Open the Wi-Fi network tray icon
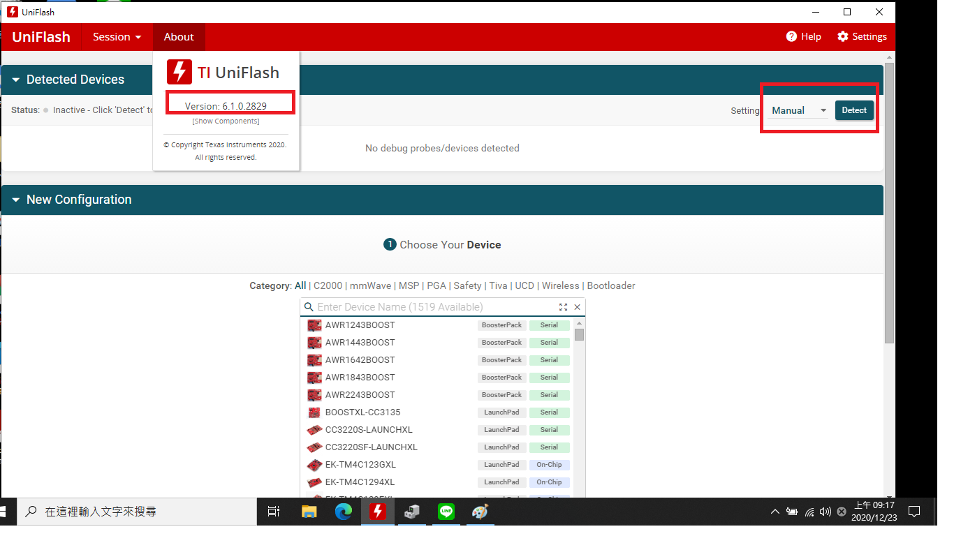 (x=809, y=512)
